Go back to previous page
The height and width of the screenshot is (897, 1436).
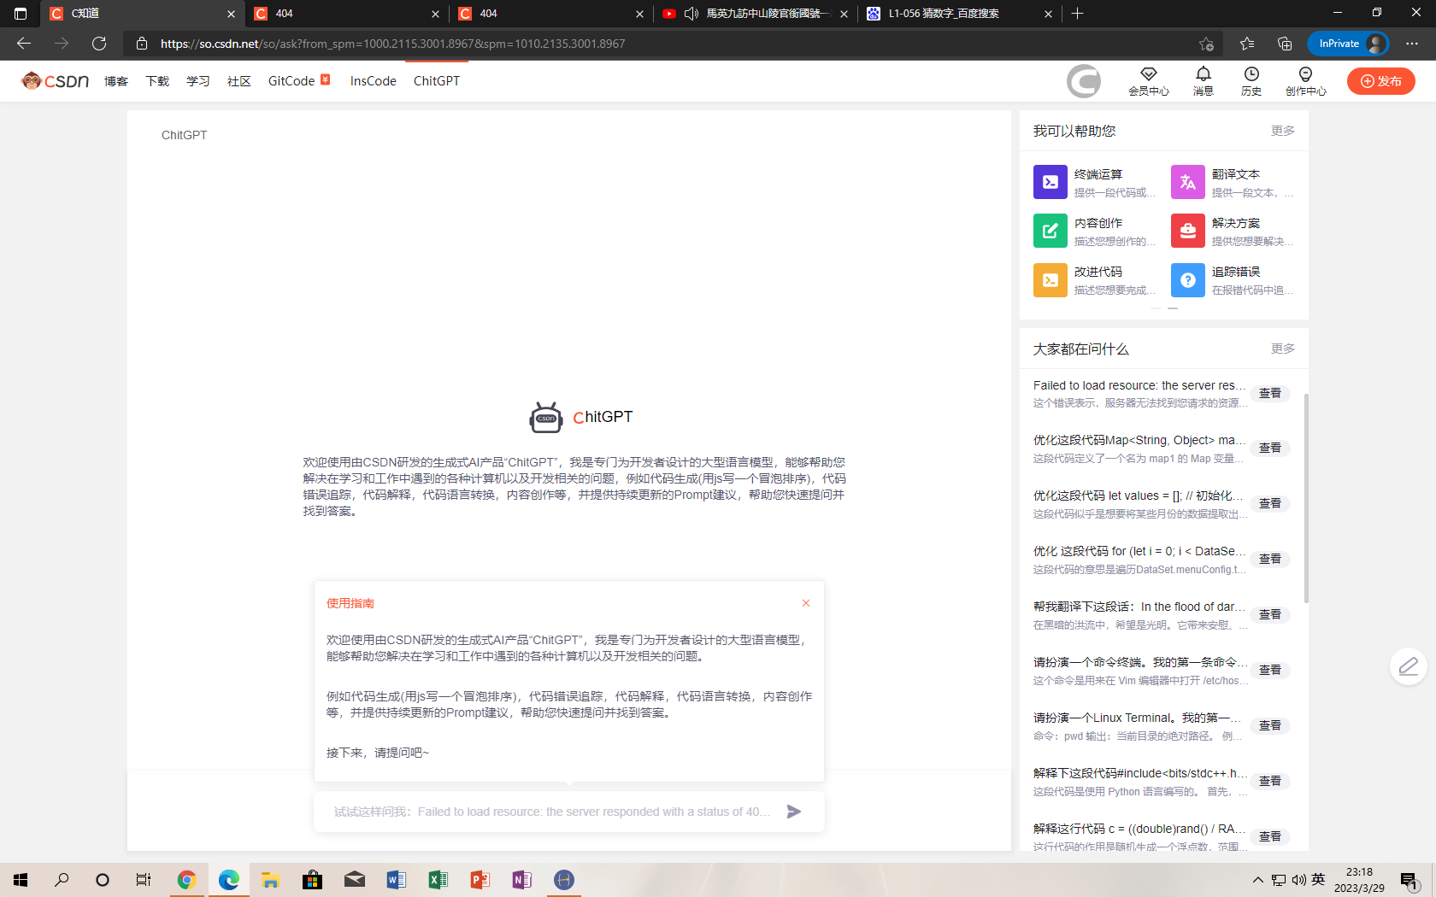click(24, 44)
